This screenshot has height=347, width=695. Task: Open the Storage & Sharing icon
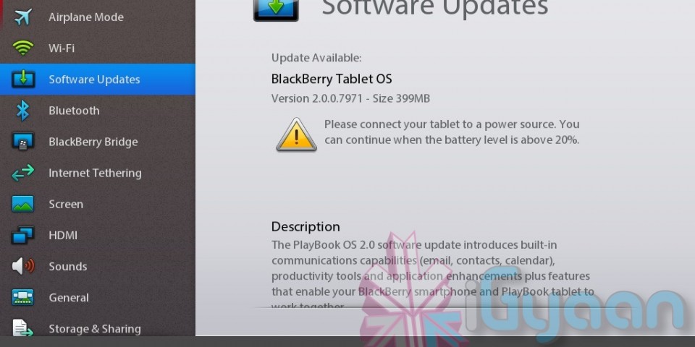(x=23, y=328)
